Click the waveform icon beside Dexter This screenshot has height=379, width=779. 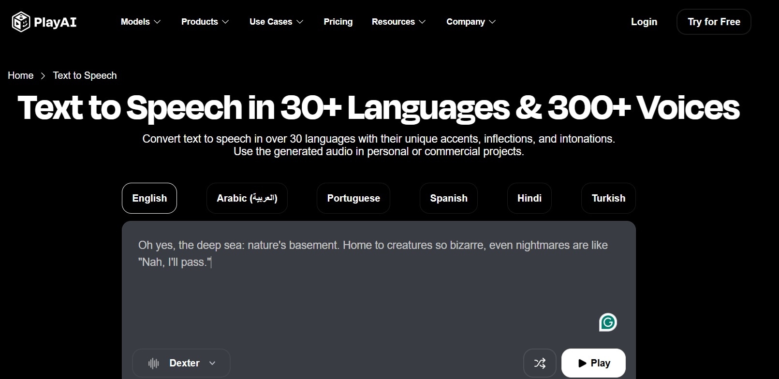[154, 363]
